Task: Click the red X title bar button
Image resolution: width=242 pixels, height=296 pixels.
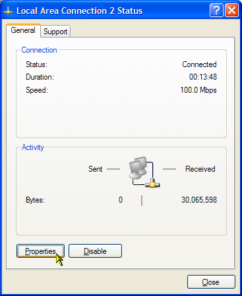Action: [232, 10]
